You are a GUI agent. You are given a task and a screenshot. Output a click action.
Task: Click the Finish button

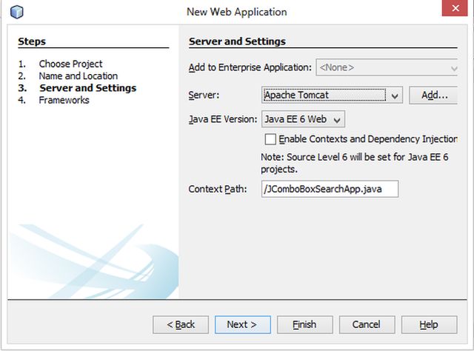point(304,324)
